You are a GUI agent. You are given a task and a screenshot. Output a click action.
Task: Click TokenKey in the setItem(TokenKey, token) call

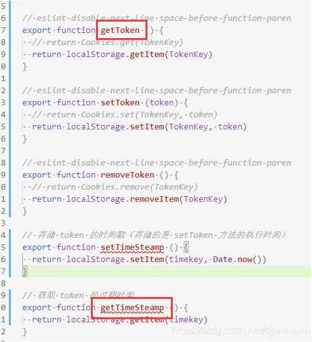(189, 127)
